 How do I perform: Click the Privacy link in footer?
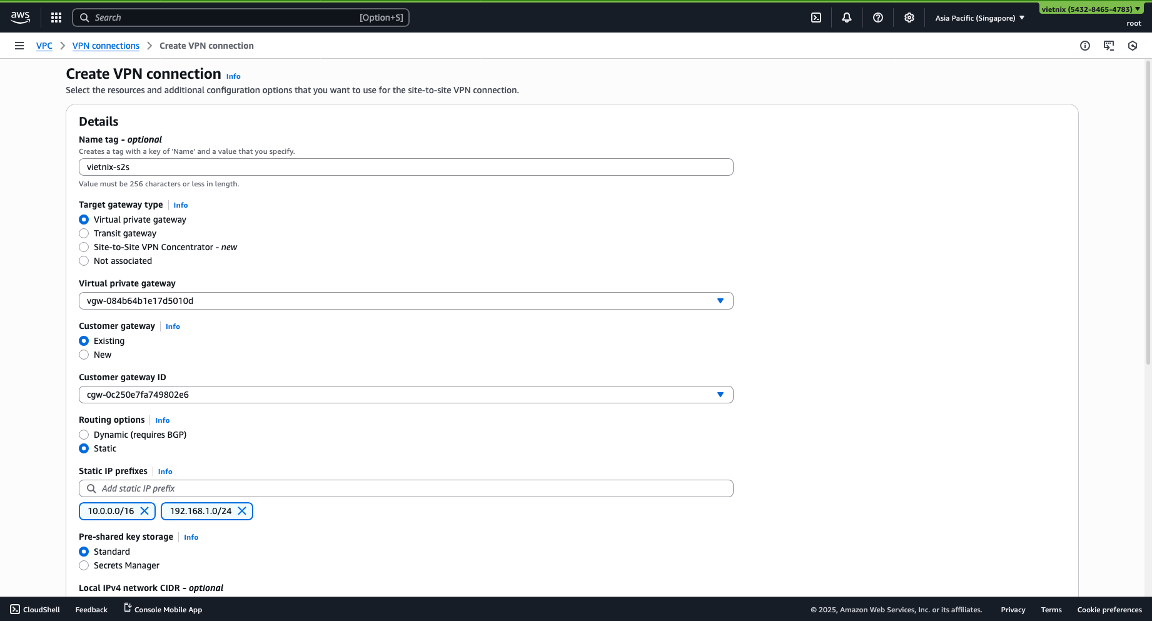(1013, 609)
